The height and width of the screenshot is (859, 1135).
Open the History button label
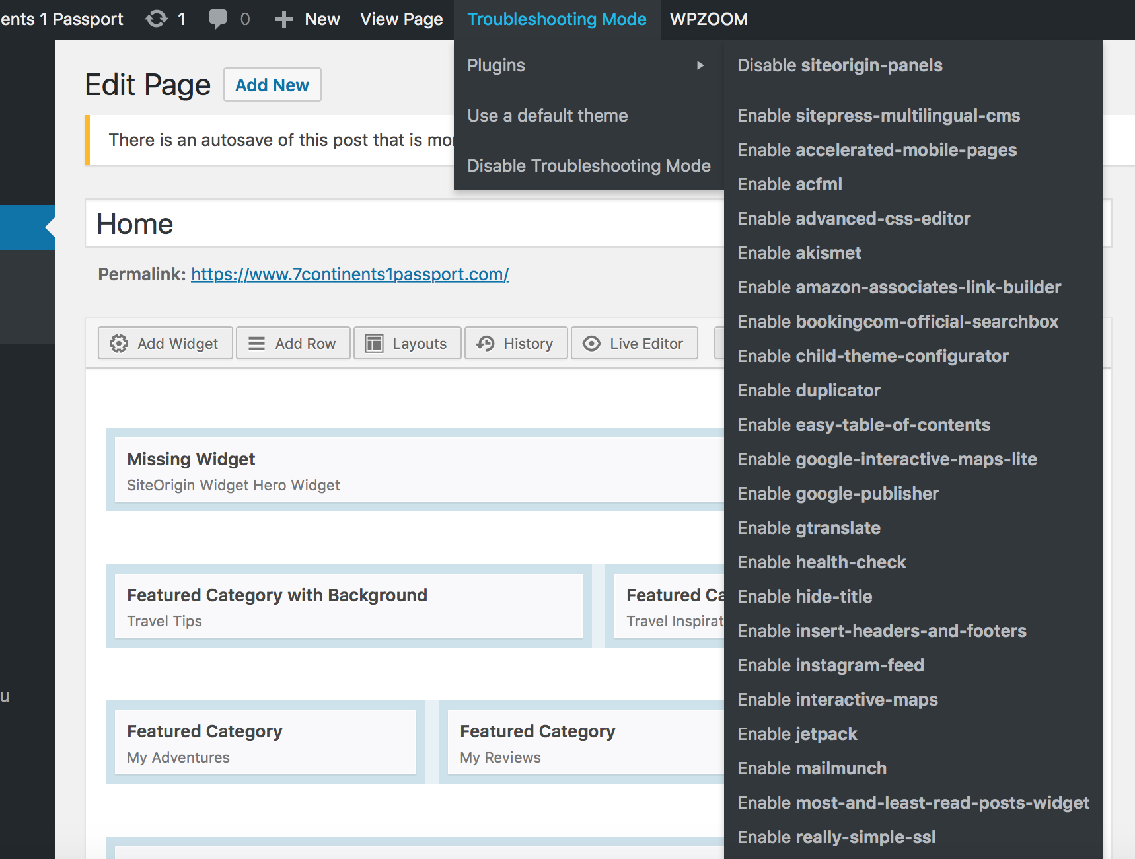[x=528, y=344]
